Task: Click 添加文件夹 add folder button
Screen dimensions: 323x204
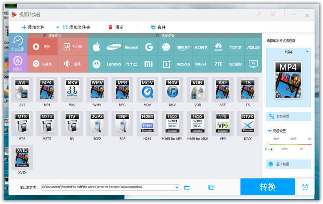Action: click(x=77, y=27)
